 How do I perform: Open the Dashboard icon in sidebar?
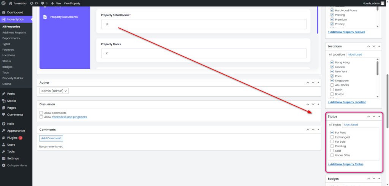point(3,12)
